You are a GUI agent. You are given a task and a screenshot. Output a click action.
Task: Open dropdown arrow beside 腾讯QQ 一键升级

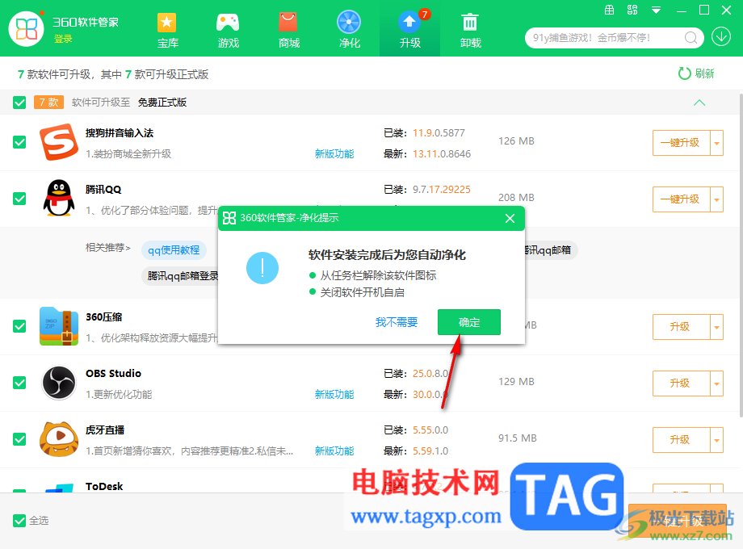click(716, 199)
